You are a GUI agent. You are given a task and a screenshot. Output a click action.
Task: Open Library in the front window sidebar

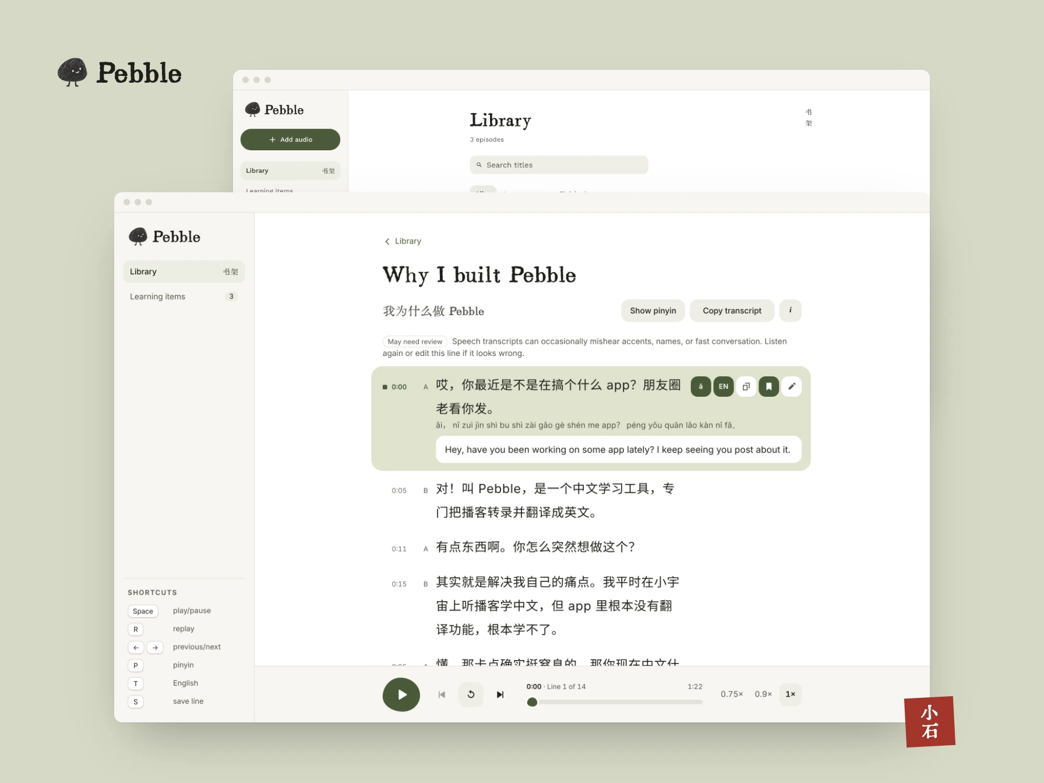point(184,271)
